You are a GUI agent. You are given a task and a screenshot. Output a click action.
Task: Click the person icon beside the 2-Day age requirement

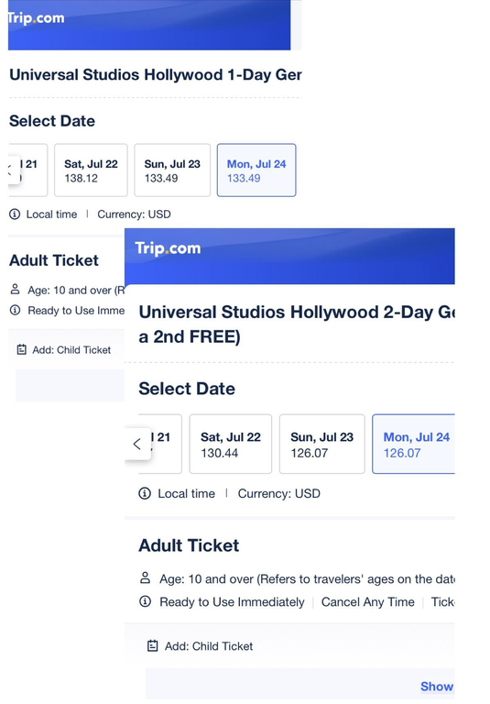[145, 577]
